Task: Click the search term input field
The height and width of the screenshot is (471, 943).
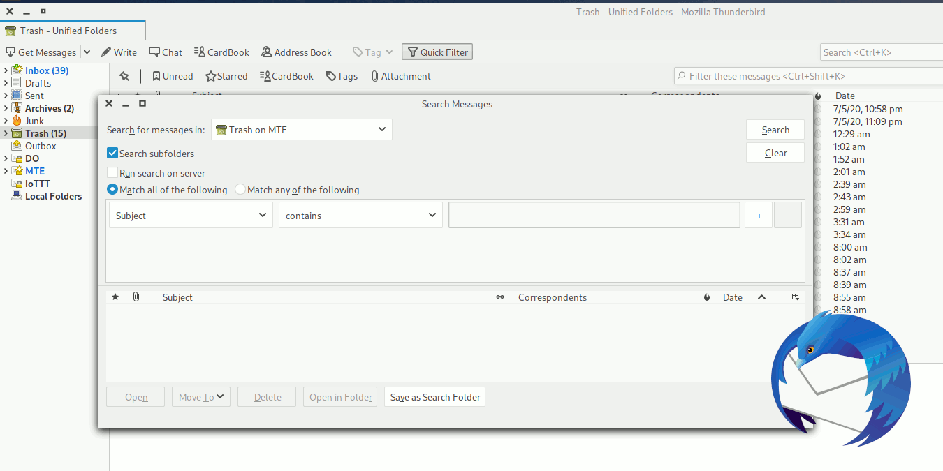Action: (x=594, y=215)
